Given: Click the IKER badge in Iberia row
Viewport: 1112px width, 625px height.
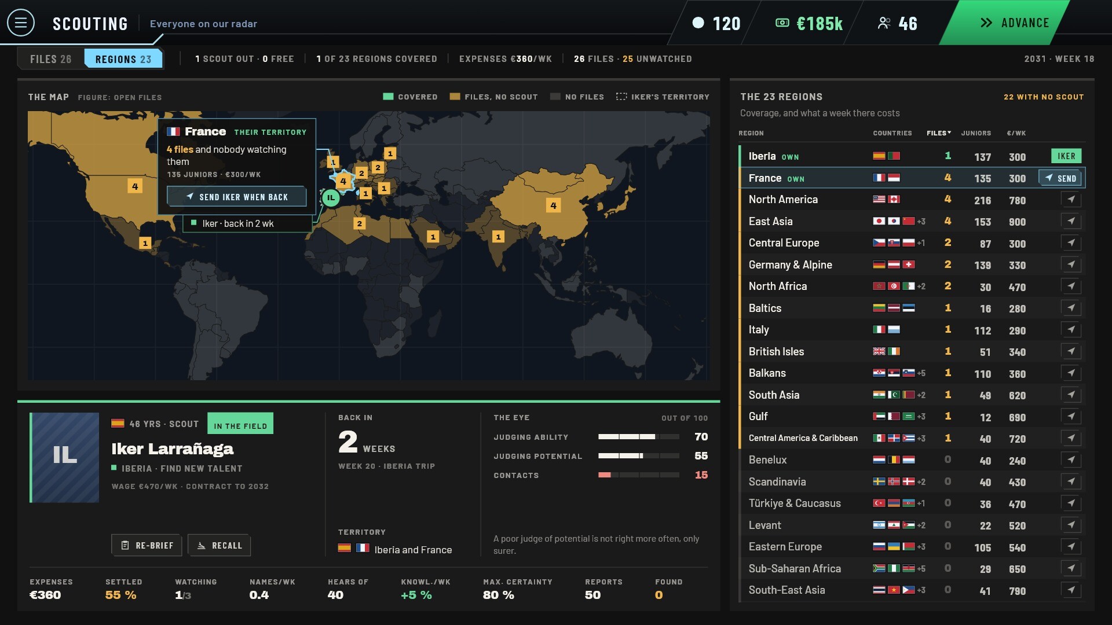Looking at the screenshot, I should click(x=1066, y=156).
